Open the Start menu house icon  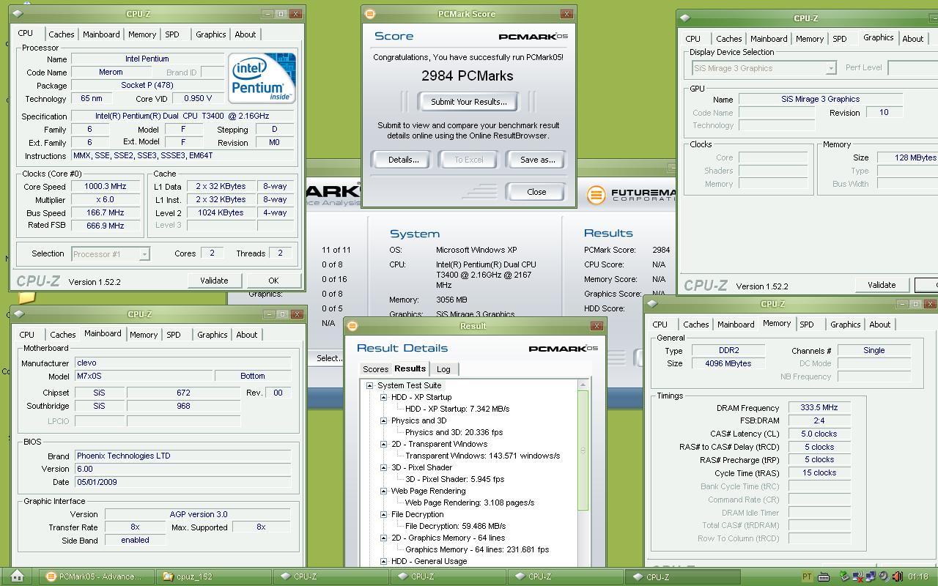tap(18, 576)
